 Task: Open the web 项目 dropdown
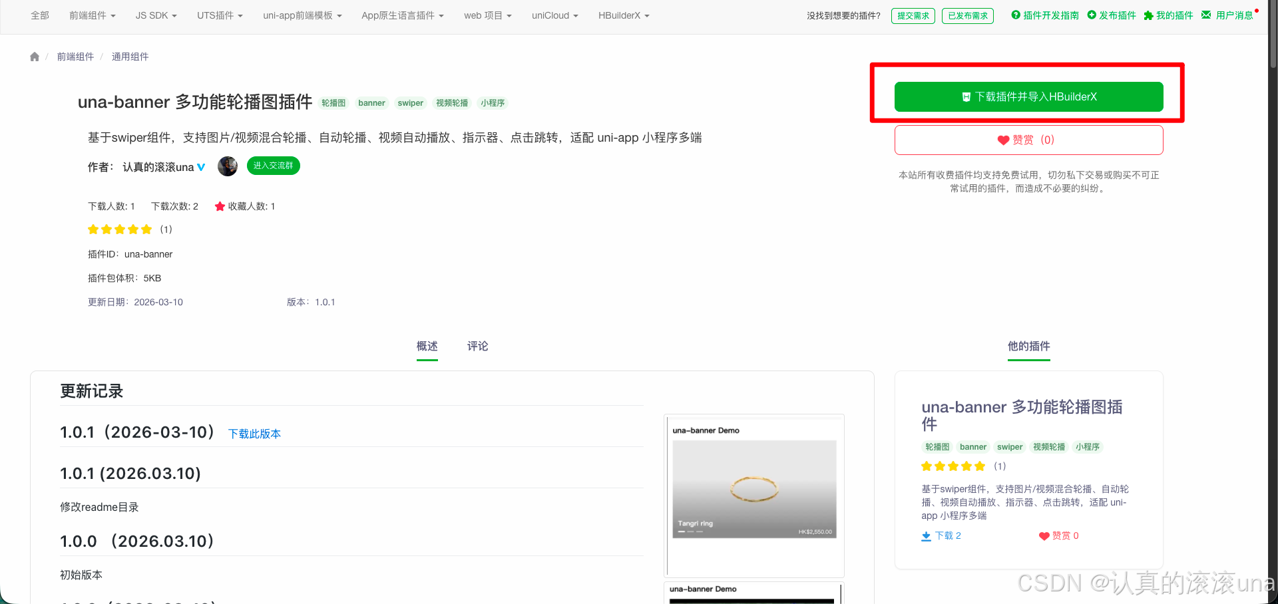[x=488, y=15]
